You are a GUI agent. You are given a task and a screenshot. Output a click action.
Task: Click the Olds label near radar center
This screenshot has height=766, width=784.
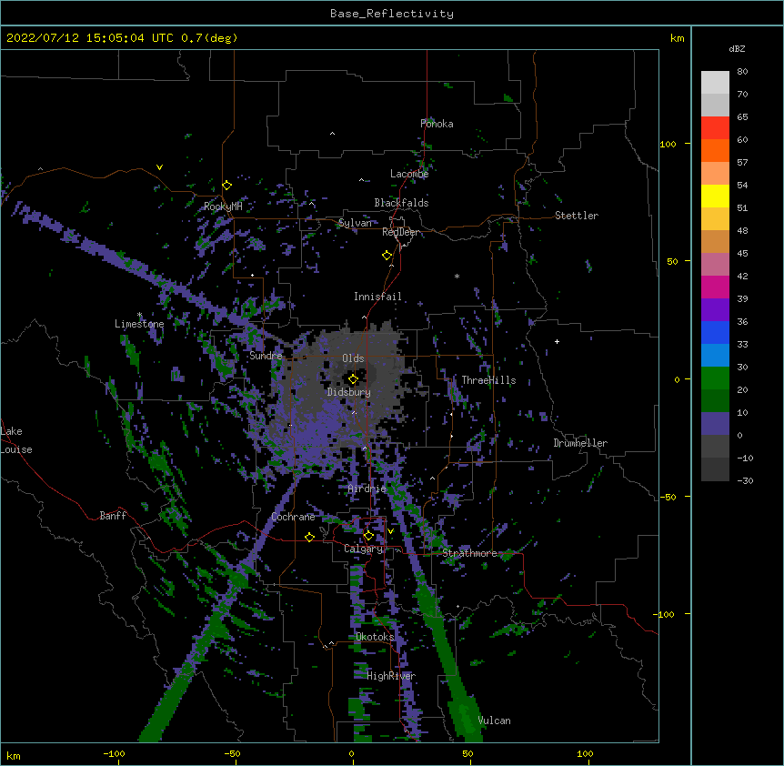[353, 358]
